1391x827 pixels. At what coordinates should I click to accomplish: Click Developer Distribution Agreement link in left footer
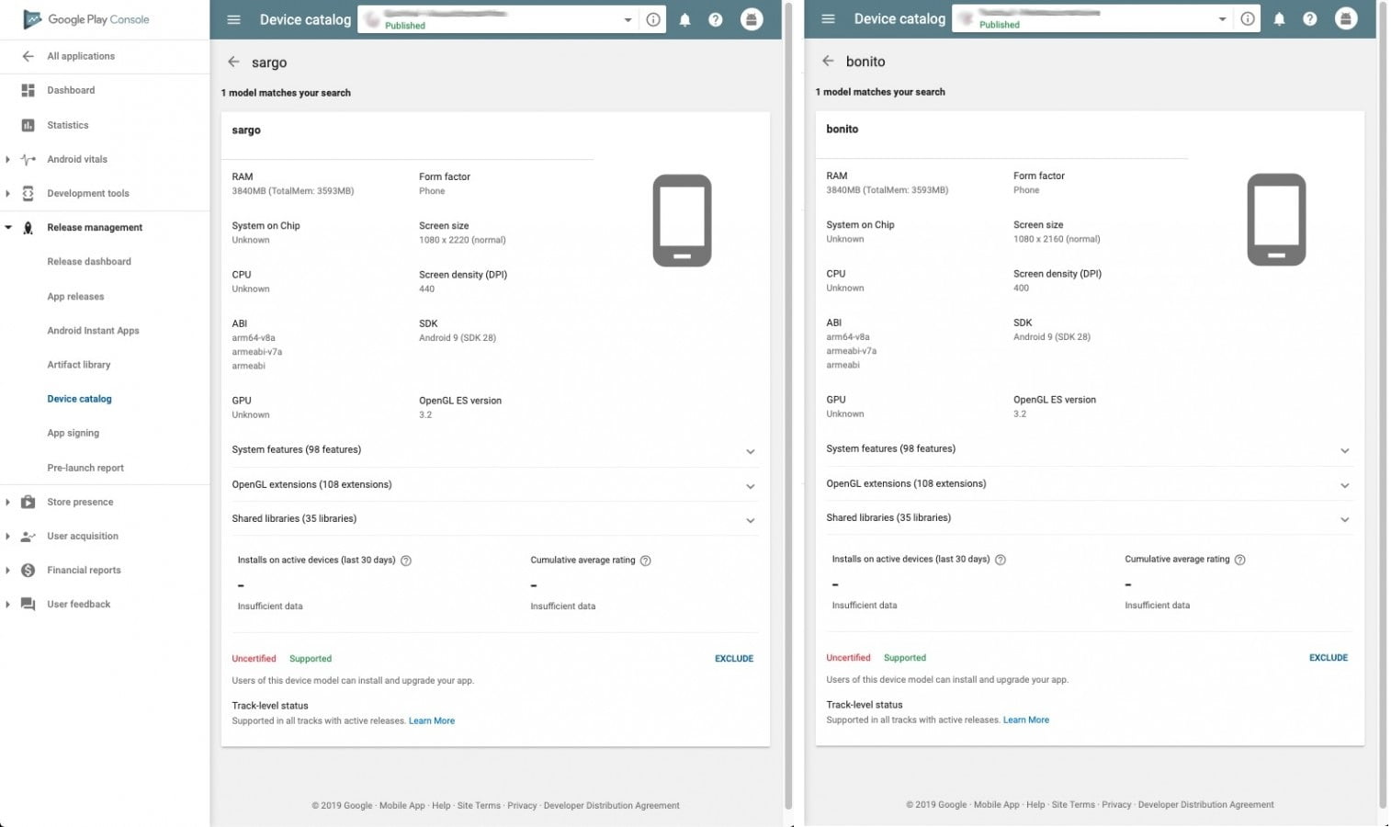tap(611, 806)
